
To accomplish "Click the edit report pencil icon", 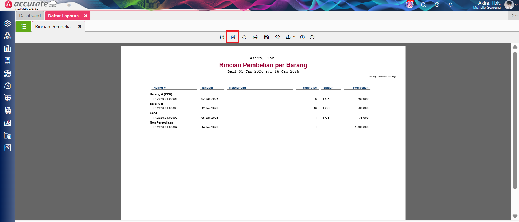I will coord(233,37).
